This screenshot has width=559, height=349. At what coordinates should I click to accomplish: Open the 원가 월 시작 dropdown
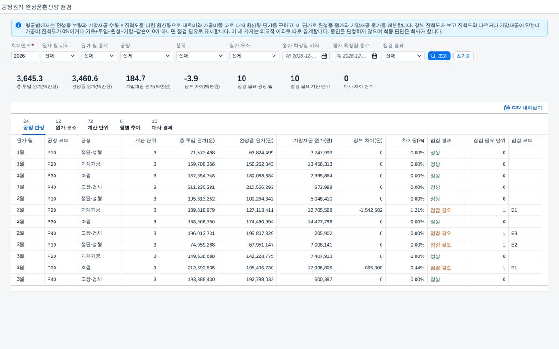click(60, 56)
